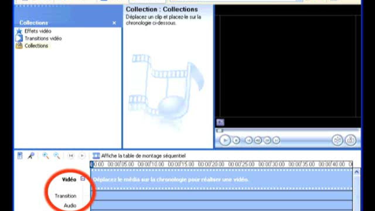Click the 00:00:25.00 ruler mark
Viewport: 375px width, 211px height.
click(241, 164)
